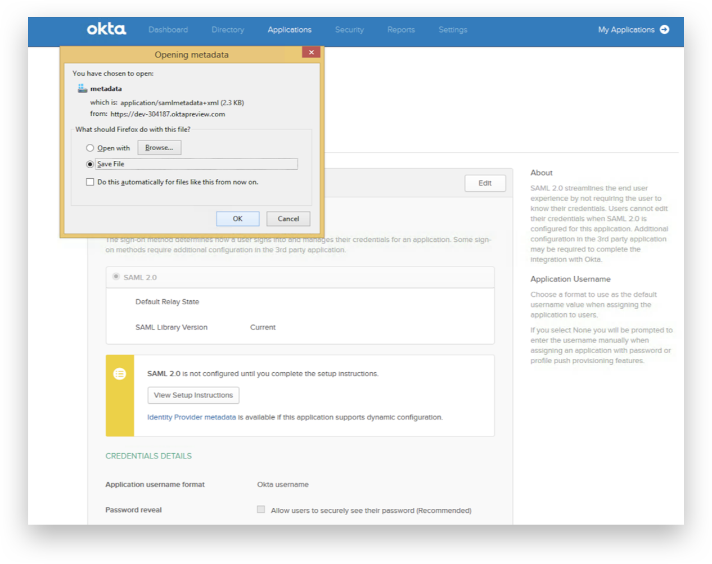Click the Edit button
The height and width of the screenshot is (564, 712).
tap(485, 183)
